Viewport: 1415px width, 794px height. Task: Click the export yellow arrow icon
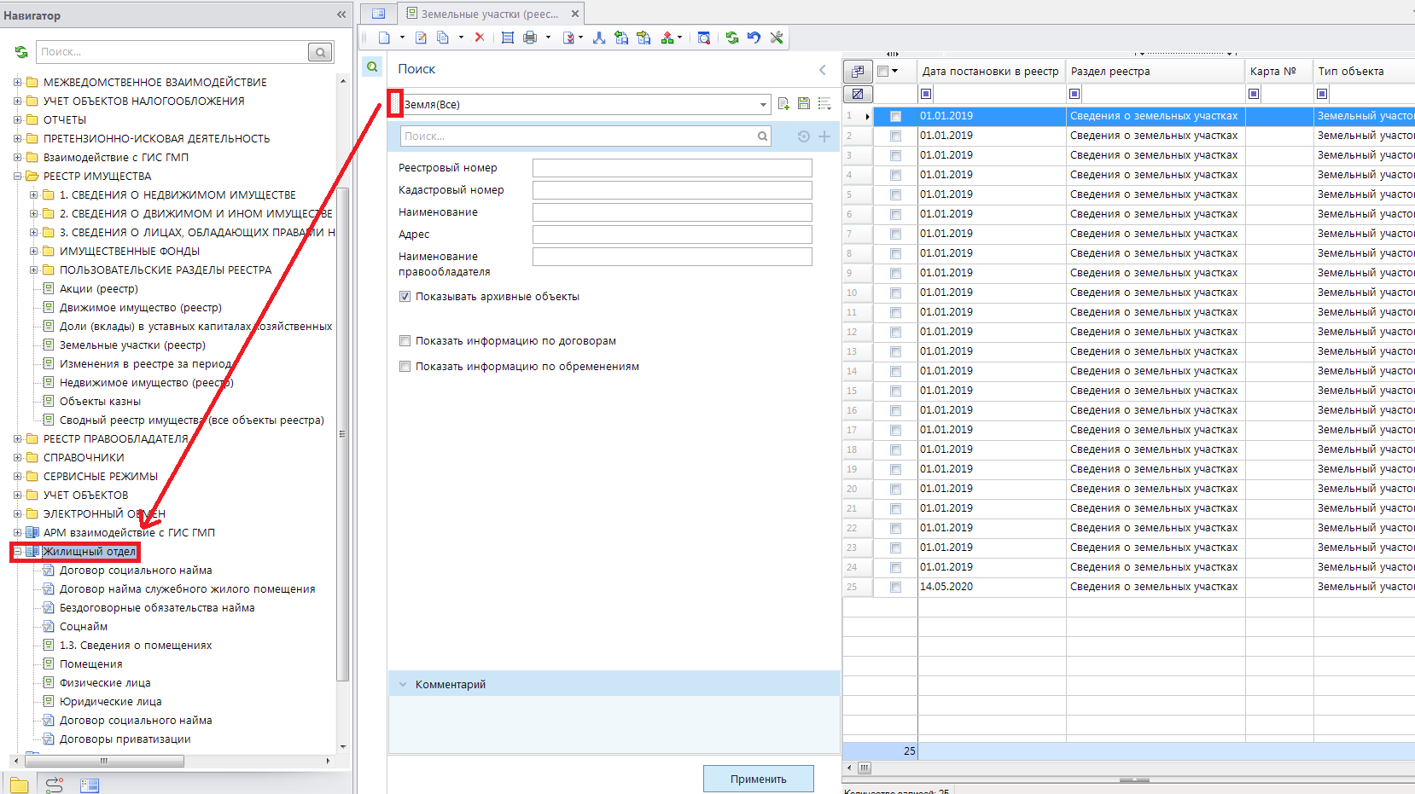[x=643, y=38]
